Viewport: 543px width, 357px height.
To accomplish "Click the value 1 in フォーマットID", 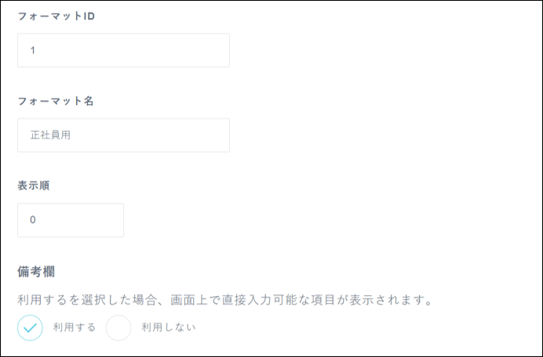I will click(33, 50).
